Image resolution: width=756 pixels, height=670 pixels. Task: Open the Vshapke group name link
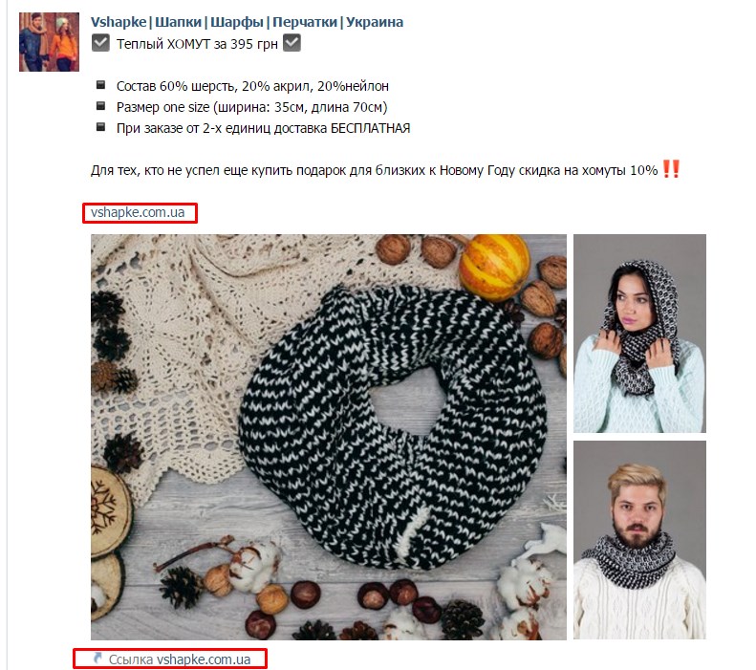click(247, 22)
